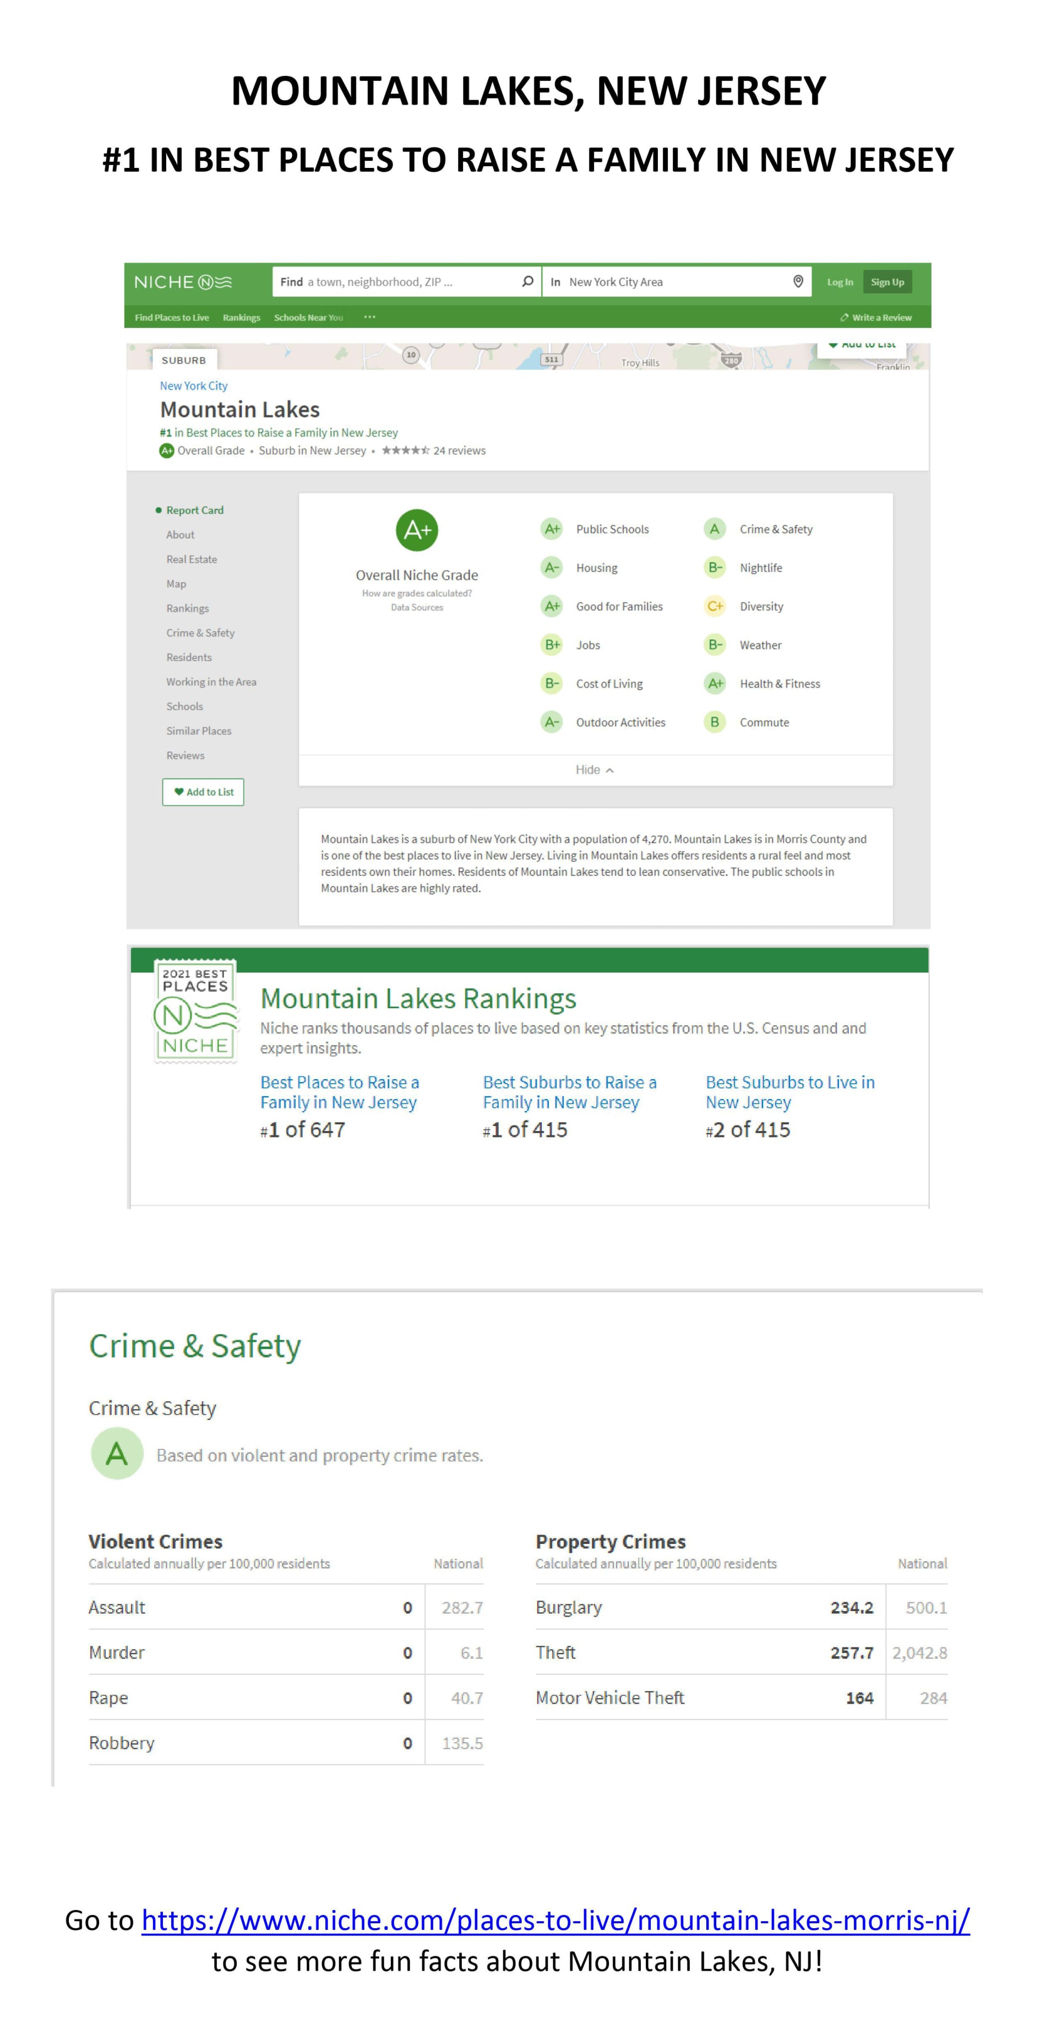The height and width of the screenshot is (2029, 1057).
Task: Select Residents in sidebar navigation
Action: (189, 657)
